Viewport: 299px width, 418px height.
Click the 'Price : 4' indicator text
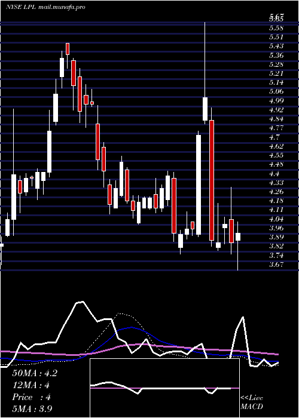point(31,397)
